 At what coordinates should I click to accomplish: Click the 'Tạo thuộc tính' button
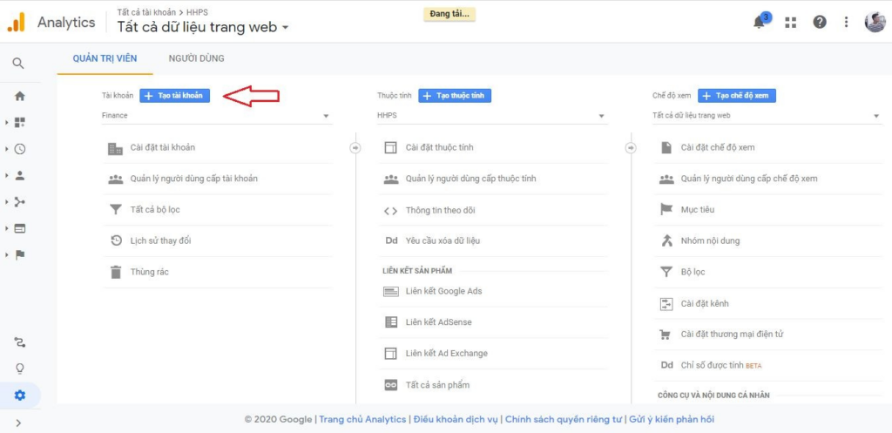pyautogui.click(x=454, y=96)
